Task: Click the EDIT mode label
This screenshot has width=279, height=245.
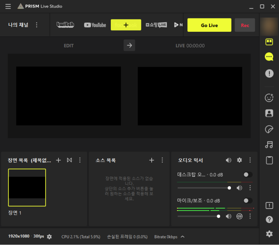Action: pyautogui.click(x=69, y=46)
